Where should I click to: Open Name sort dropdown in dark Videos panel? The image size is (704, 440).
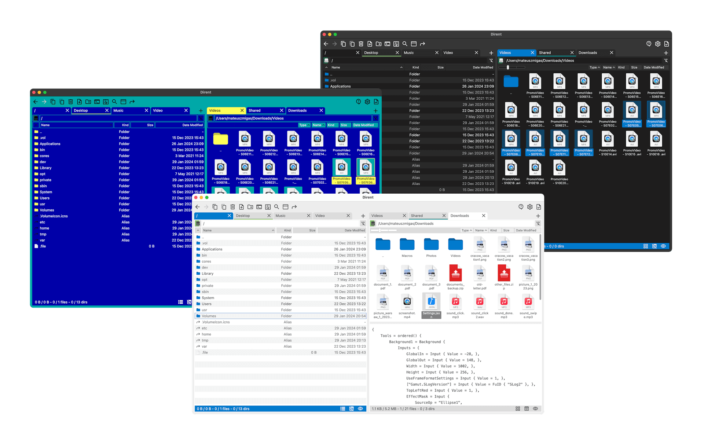[609, 67]
